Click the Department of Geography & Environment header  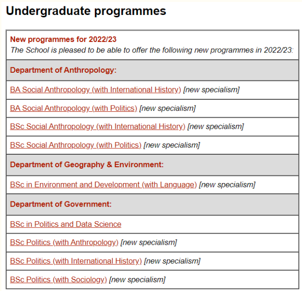click(87, 165)
